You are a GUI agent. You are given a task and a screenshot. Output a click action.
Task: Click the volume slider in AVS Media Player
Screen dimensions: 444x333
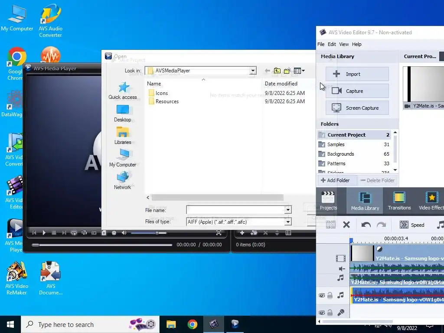click(x=149, y=233)
